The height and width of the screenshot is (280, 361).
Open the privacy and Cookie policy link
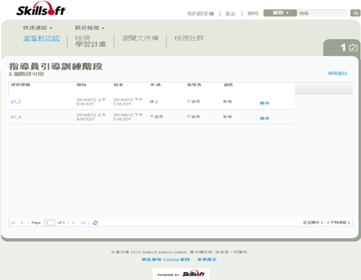point(166,260)
